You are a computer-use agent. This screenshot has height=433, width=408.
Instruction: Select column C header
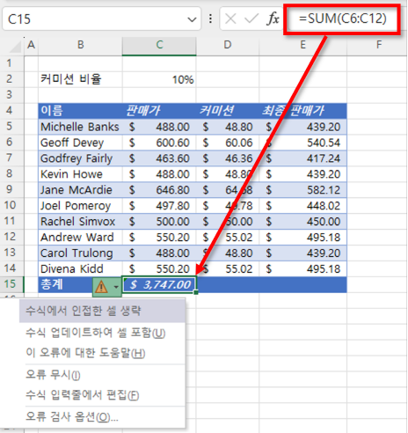pyautogui.click(x=159, y=45)
